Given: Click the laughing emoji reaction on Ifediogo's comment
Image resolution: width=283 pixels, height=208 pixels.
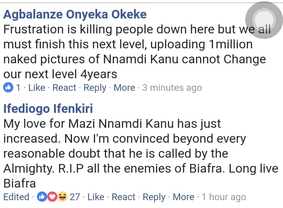Looking at the screenshot, I should (61, 197).
